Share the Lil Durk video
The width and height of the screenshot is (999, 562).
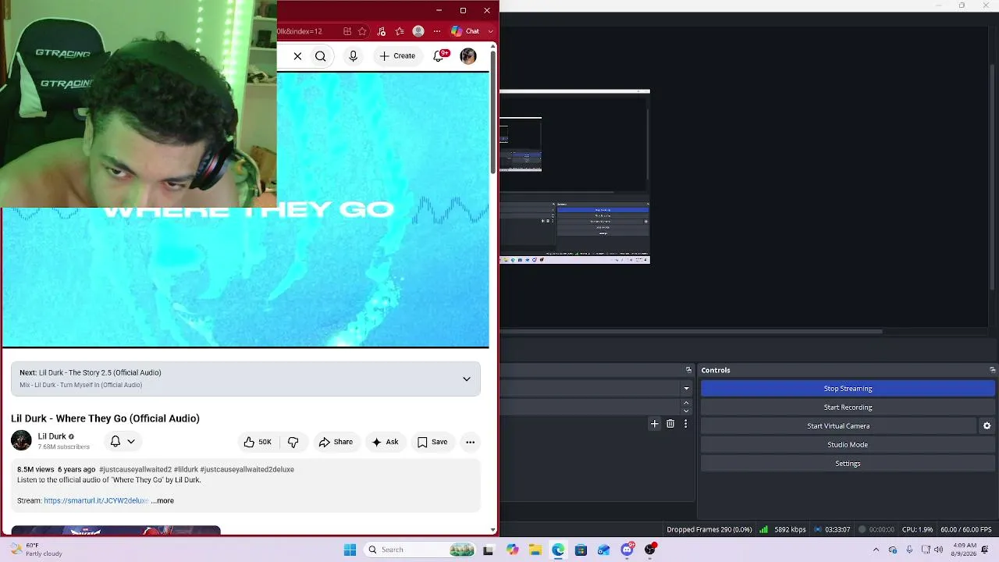tap(336, 442)
